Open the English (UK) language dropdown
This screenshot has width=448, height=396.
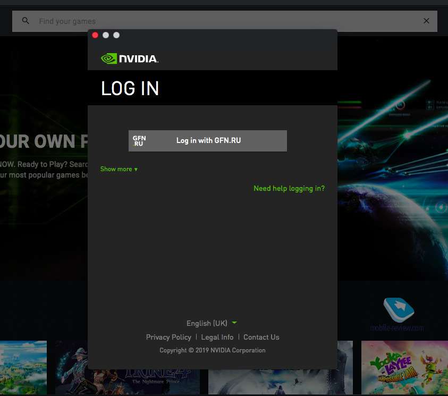point(212,323)
